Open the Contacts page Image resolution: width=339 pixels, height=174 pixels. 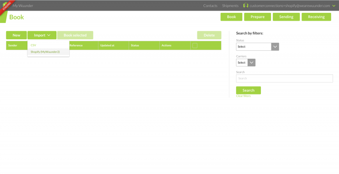(210, 6)
